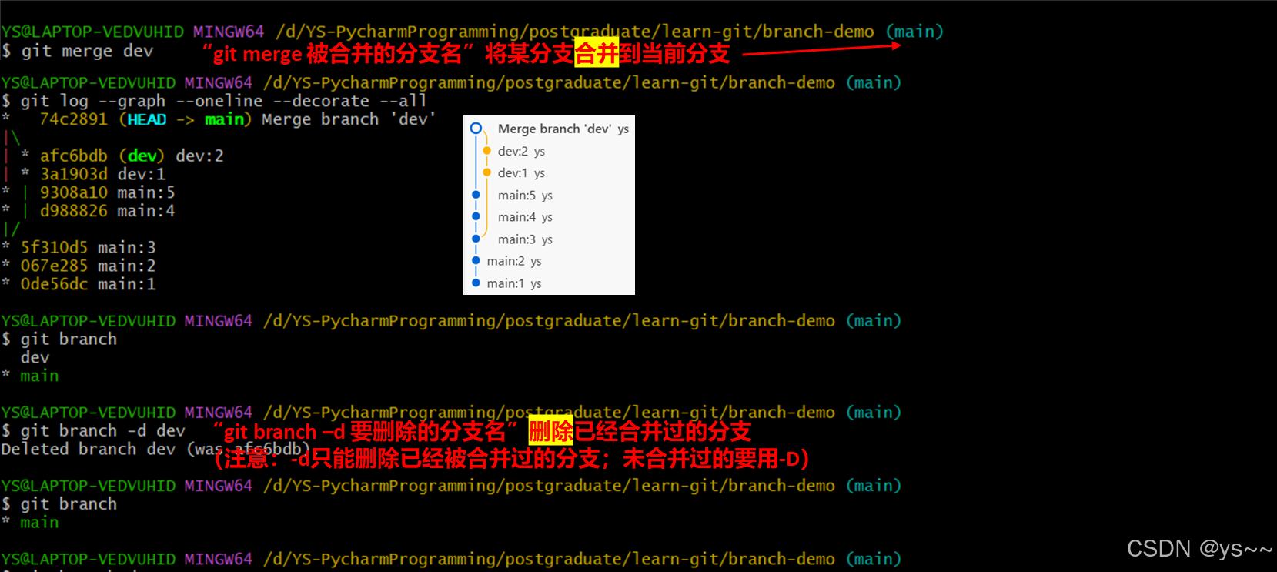Click the terminal line "5f310d5 main:3"
1277x572 pixels.
89,247
